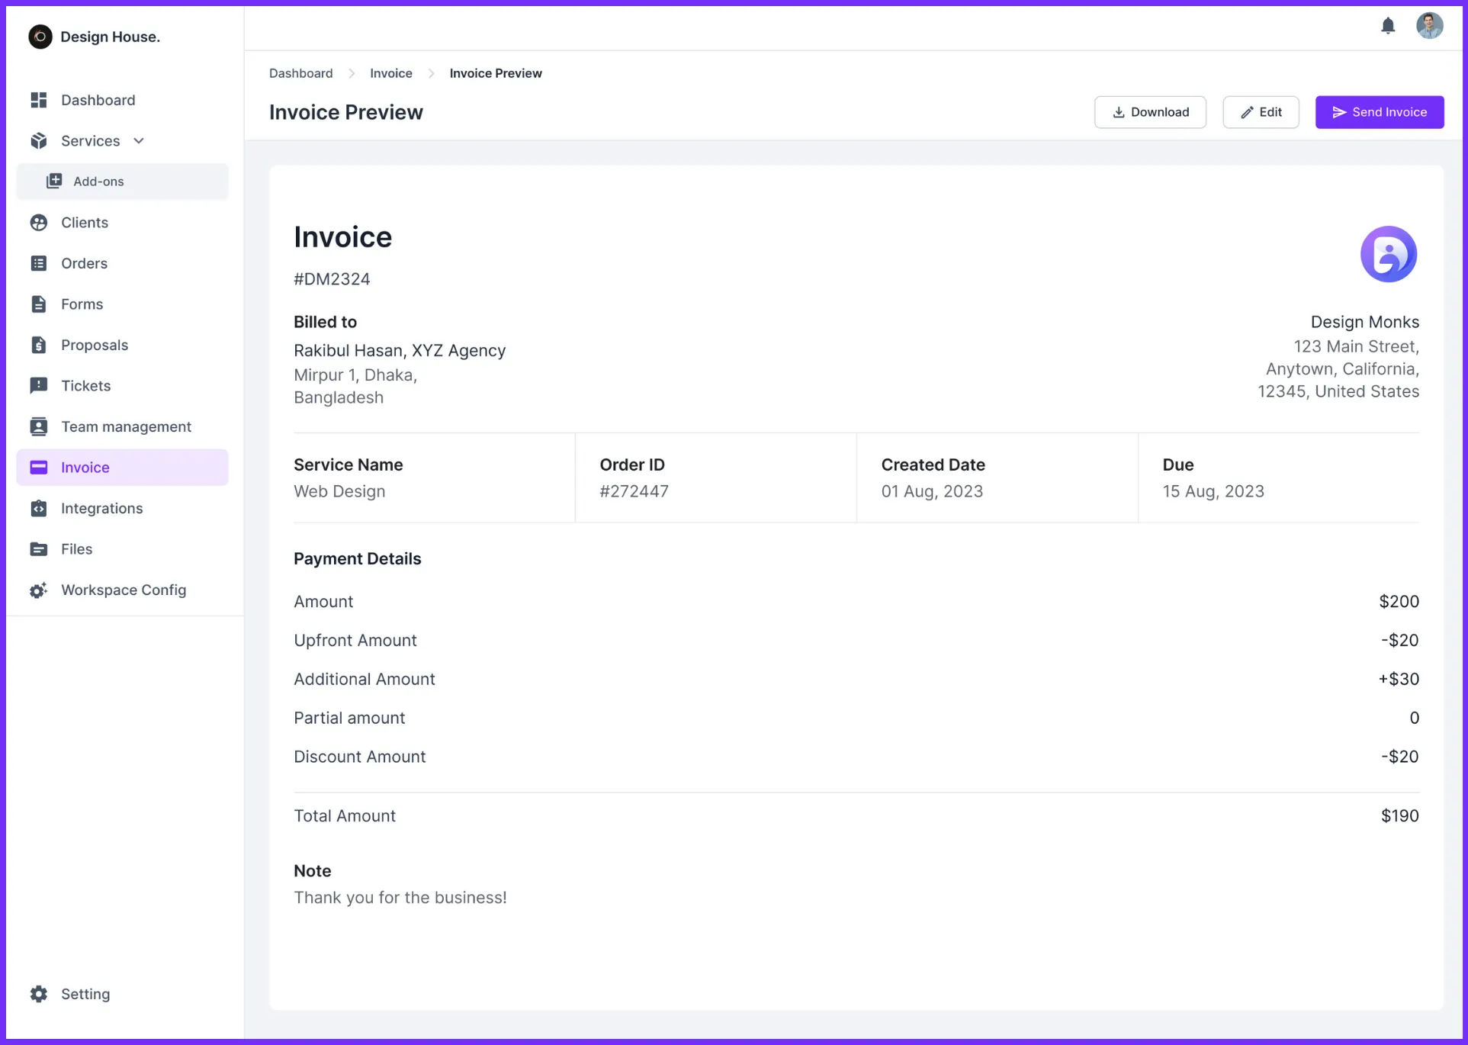Click the Total Amount value $190
Viewport: 1468px width, 1045px height.
[1400, 816]
